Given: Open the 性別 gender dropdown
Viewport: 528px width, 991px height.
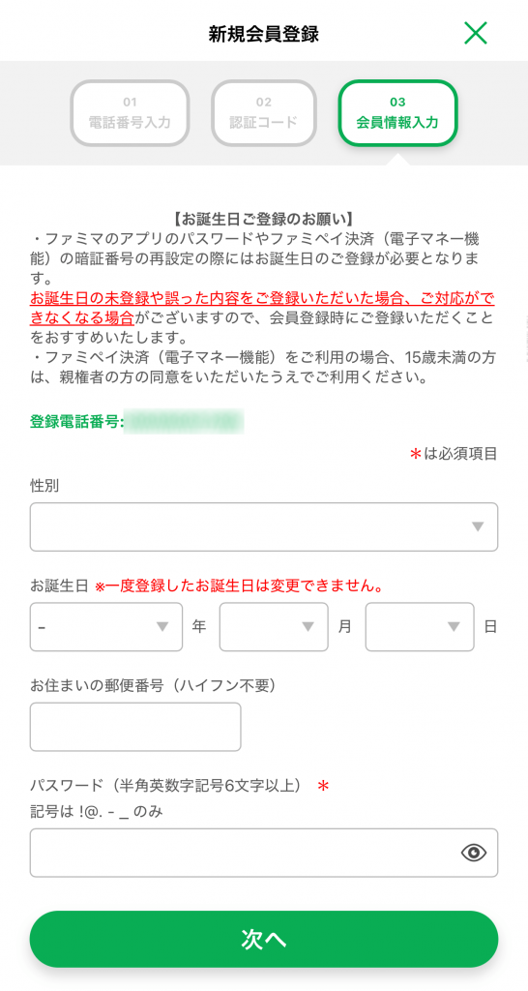Looking at the screenshot, I should (x=264, y=527).
